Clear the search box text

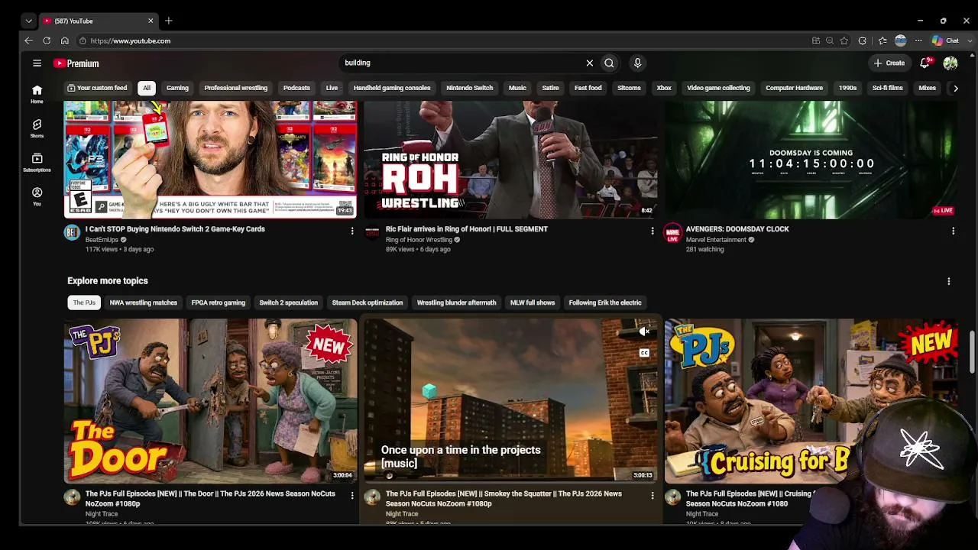click(x=589, y=63)
